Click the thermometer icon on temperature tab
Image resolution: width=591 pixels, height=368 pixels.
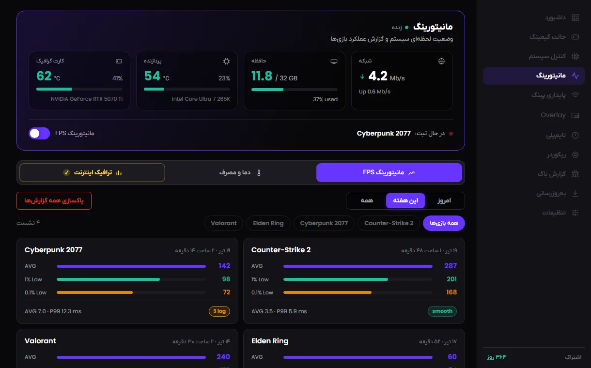coord(259,173)
